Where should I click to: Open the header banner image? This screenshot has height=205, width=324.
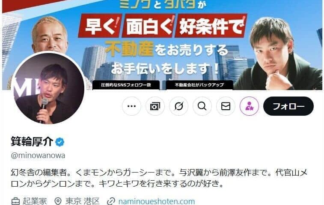[162, 45]
